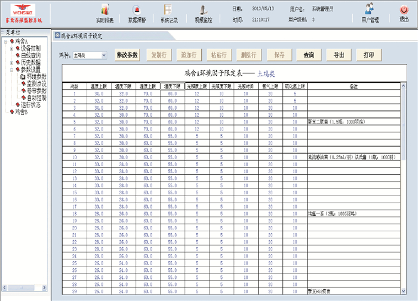The image size is (418, 301).
Task: Click the 打印 print button
Action: 368,55
